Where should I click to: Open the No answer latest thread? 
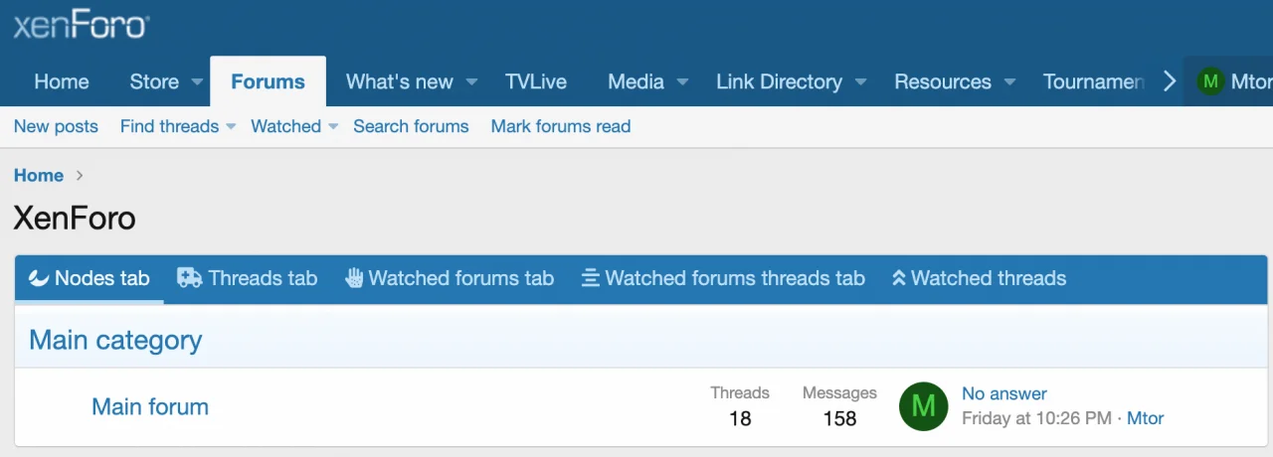click(x=1003, y=393)
